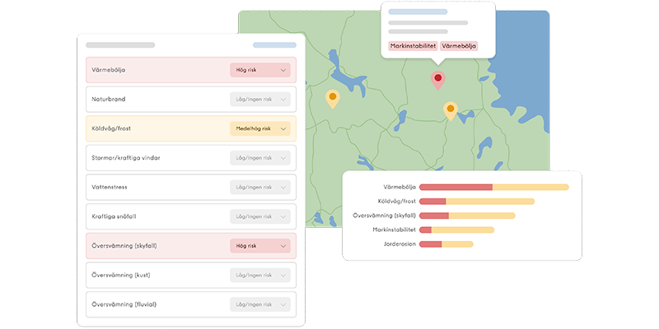Open the Värmebölja risk dropdown

pyautogui.click(x=260, y=70)
